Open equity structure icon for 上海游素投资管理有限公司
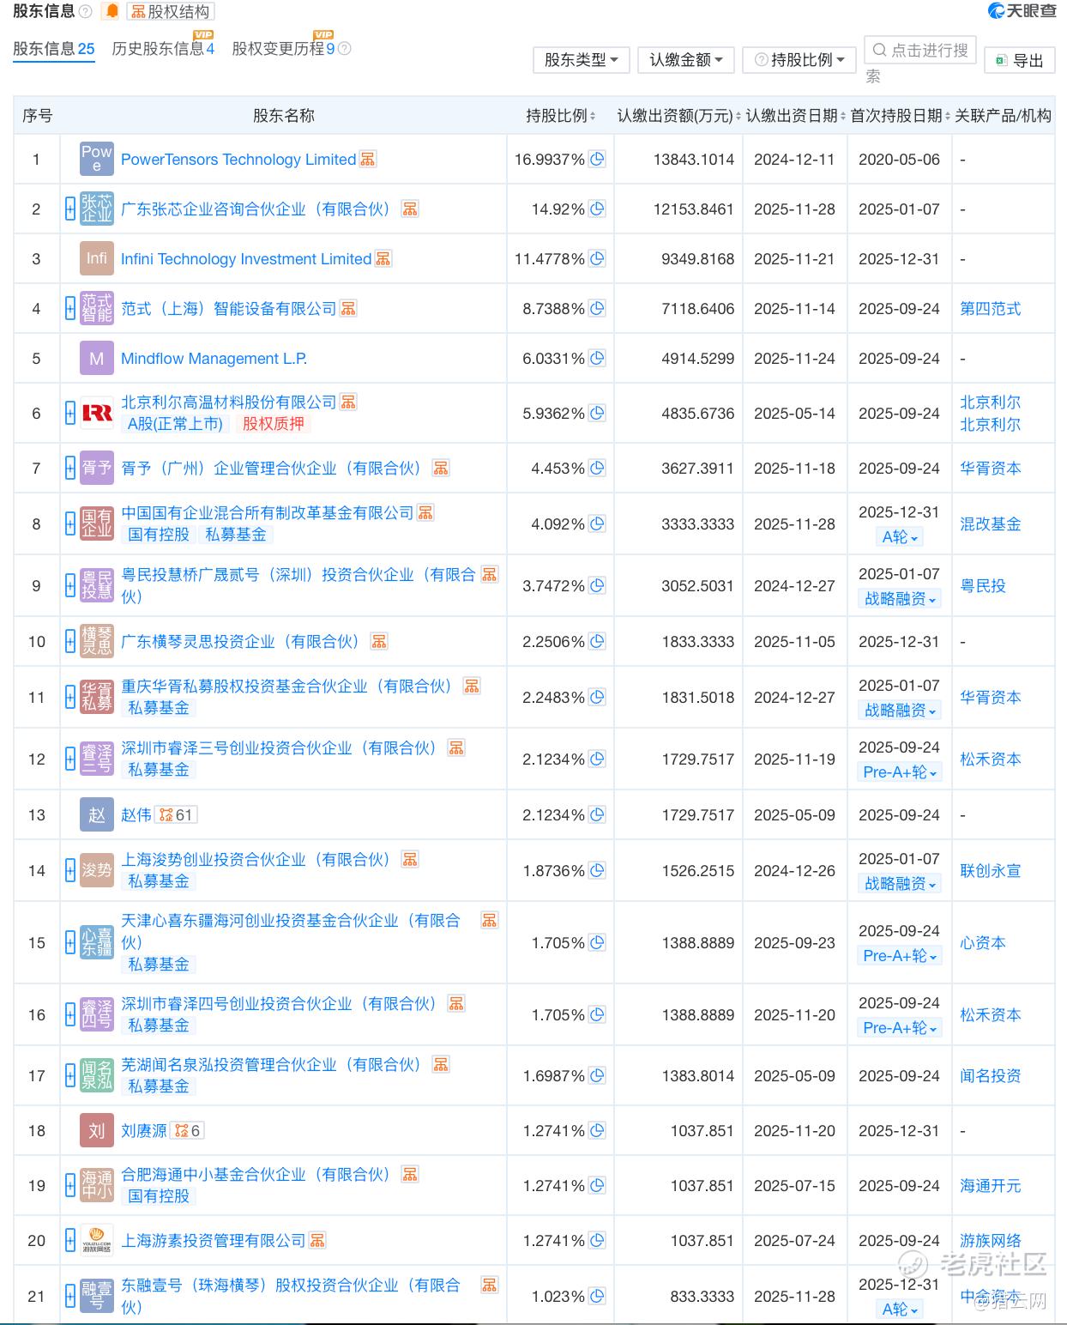 (x=317, y=1241)
